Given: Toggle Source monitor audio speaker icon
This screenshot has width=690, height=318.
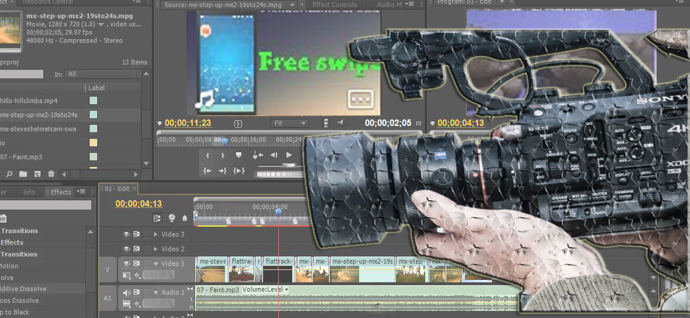Looking at the screenshot, I should (340, 123).
